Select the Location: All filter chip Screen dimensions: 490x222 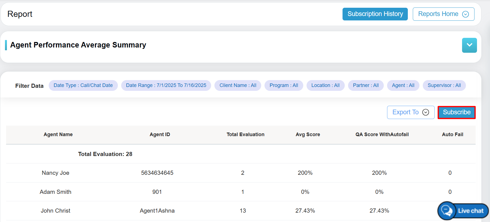coord(325,86)
